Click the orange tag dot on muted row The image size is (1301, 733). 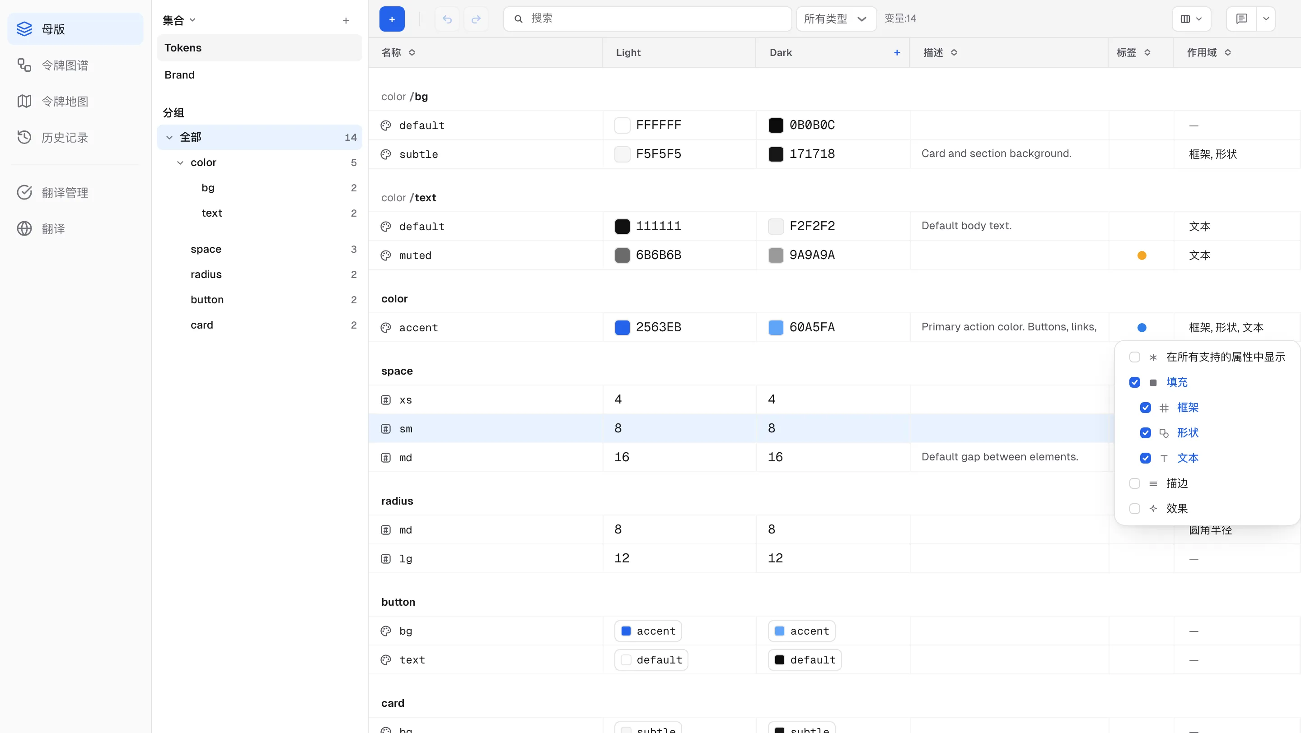coord(1142,255)
